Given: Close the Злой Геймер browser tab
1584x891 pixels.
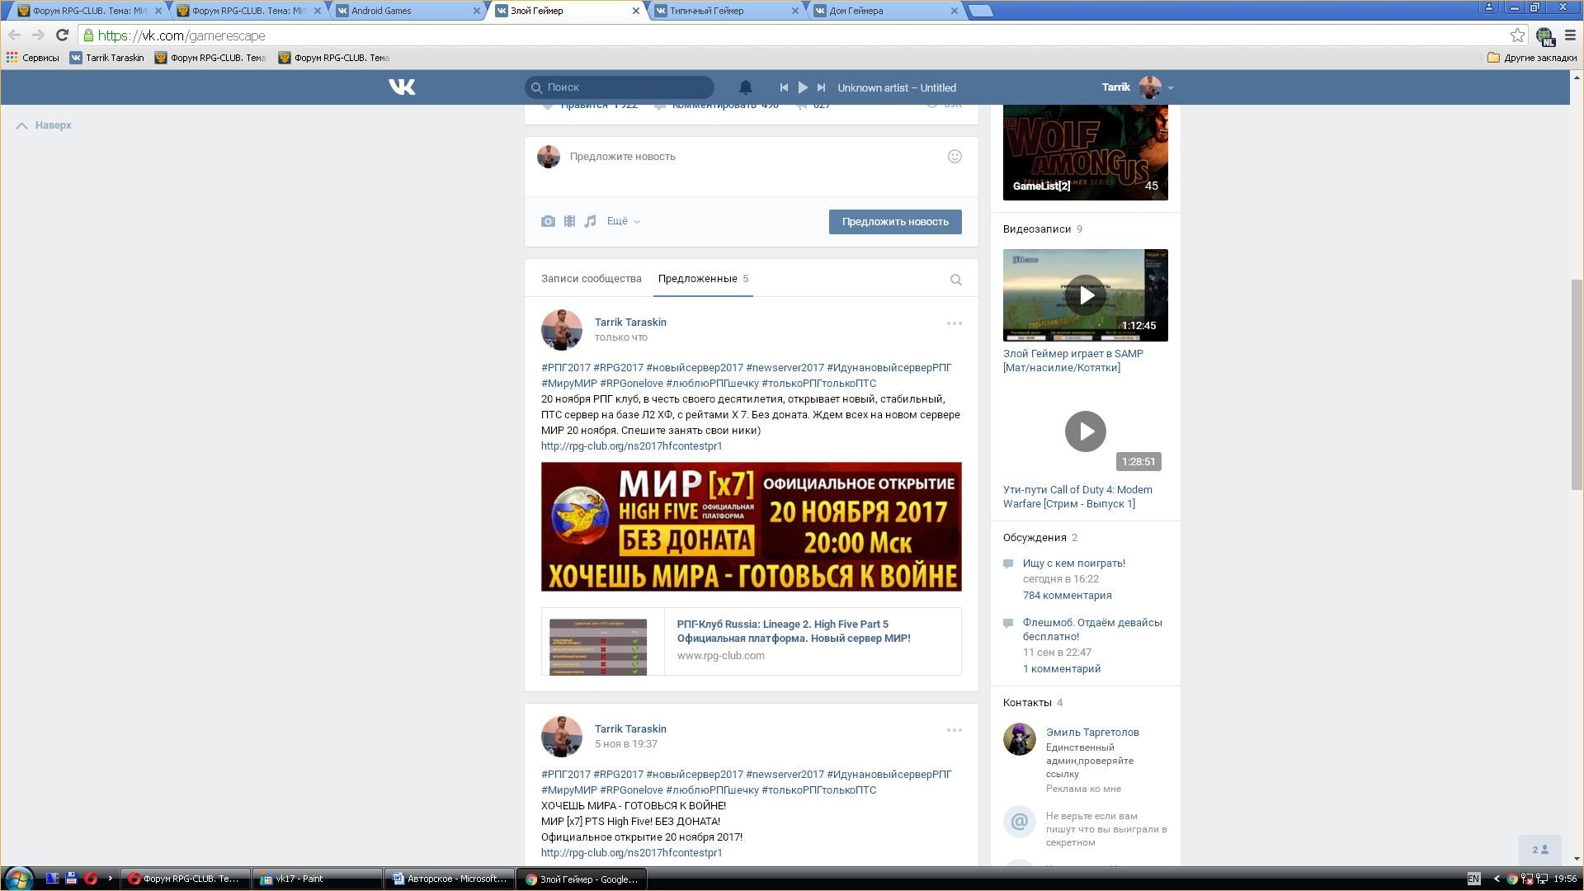Looking at the screenshot, I should coord(635,11).
